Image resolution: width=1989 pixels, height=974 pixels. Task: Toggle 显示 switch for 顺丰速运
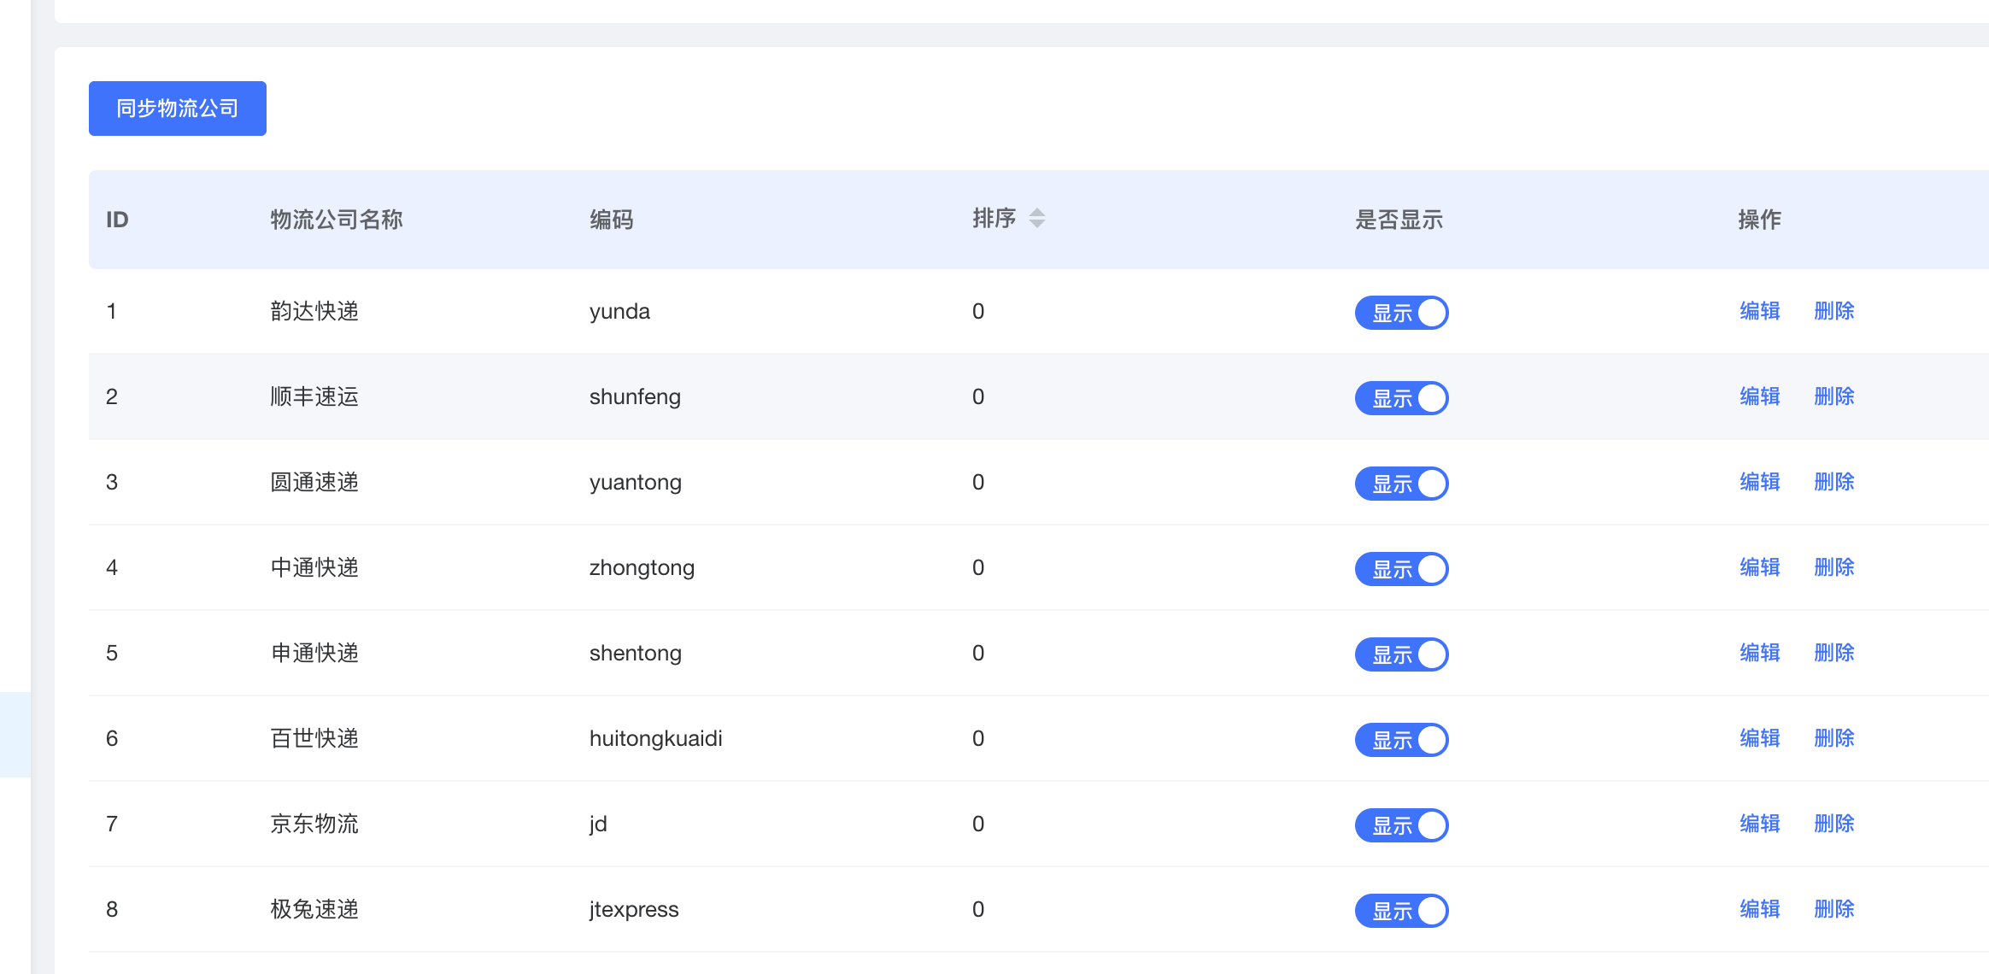[1401, 398]
